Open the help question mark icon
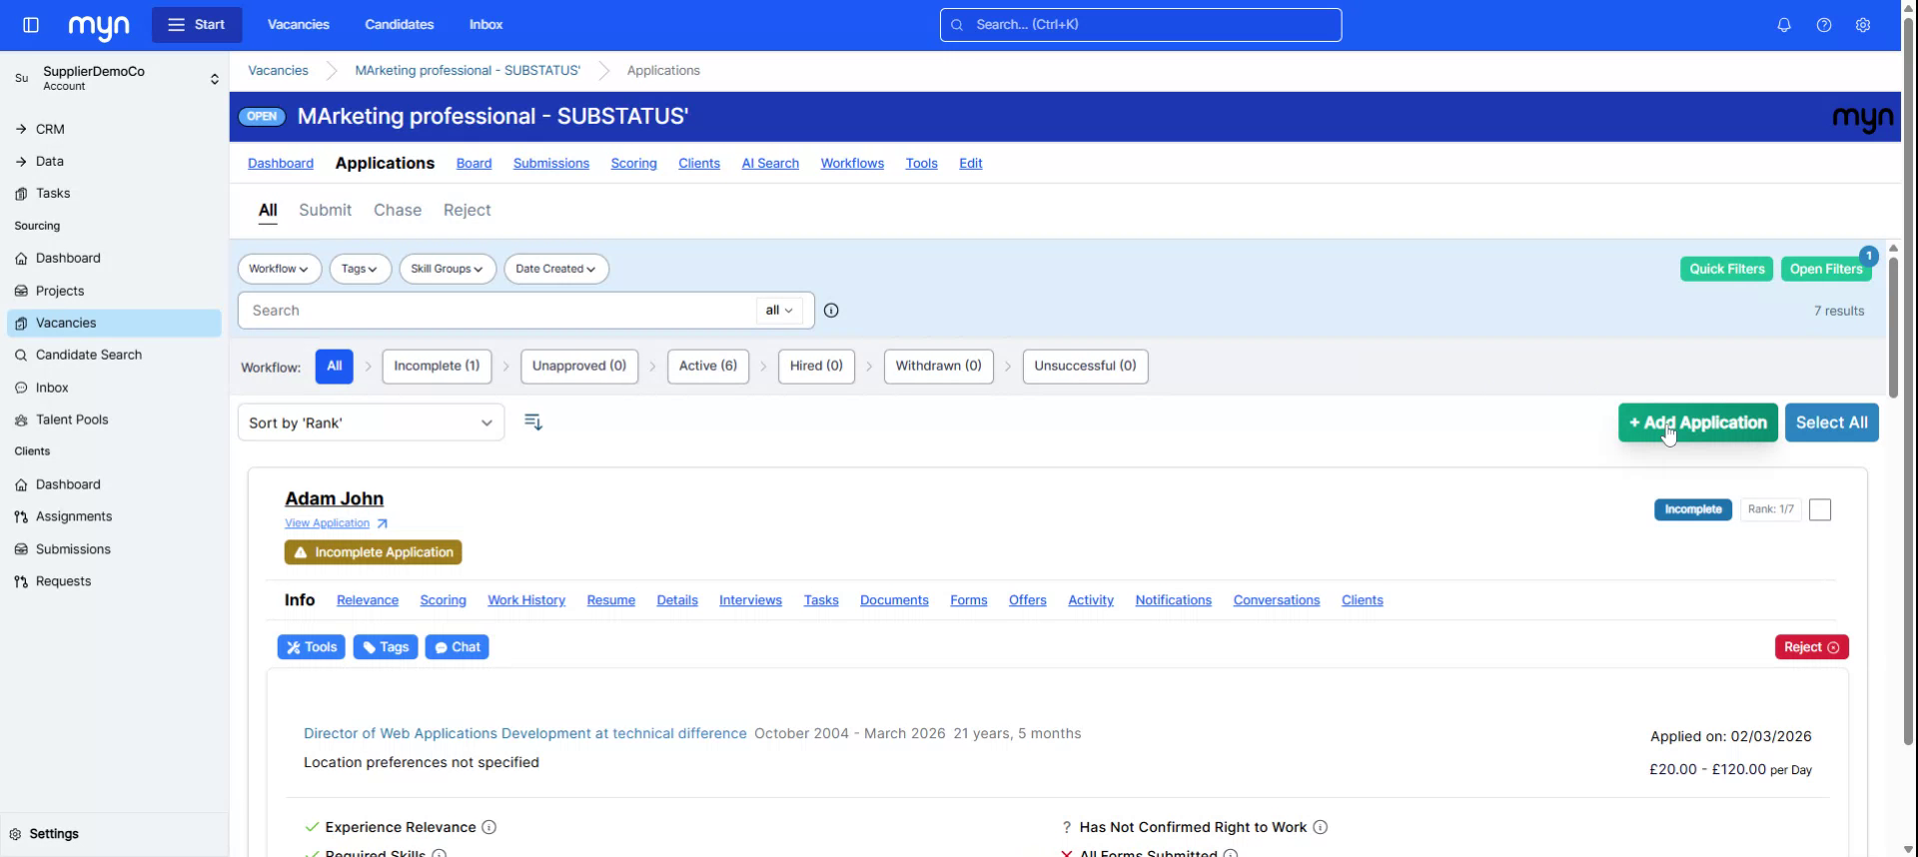This screenshot has width=1918, height=857. click(1823, 25)
